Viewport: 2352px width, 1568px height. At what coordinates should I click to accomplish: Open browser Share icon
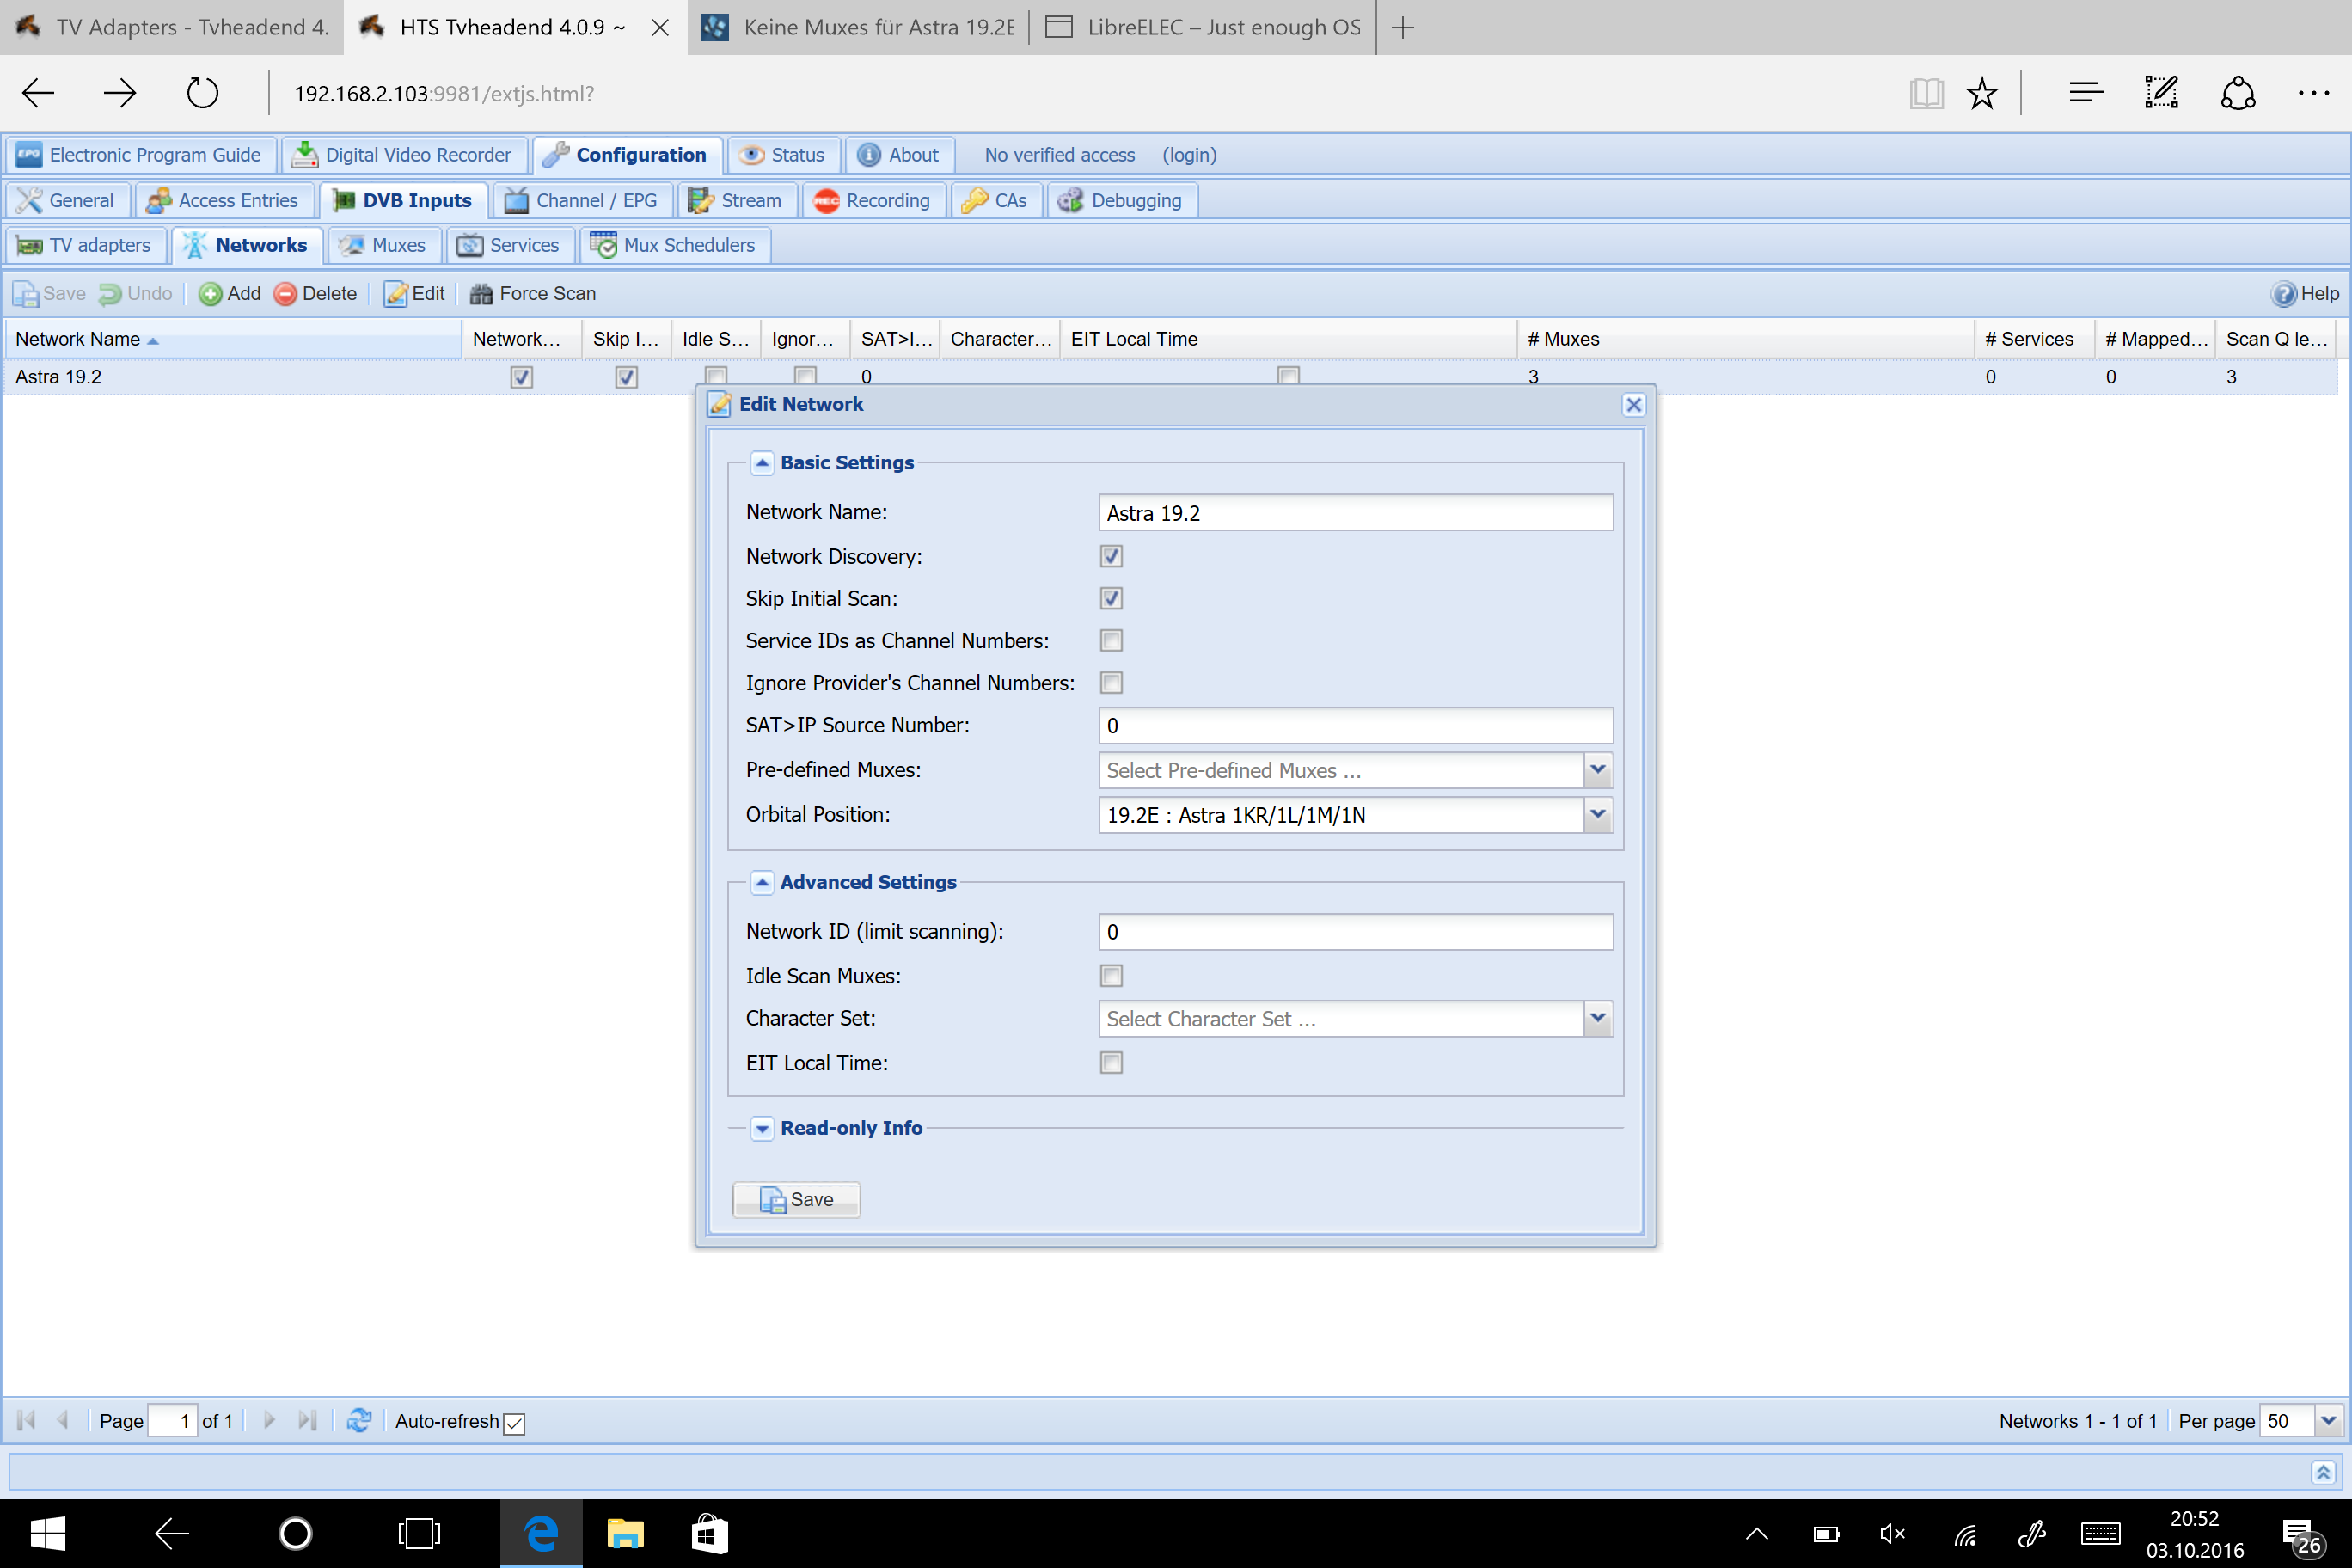point(2237,93)
